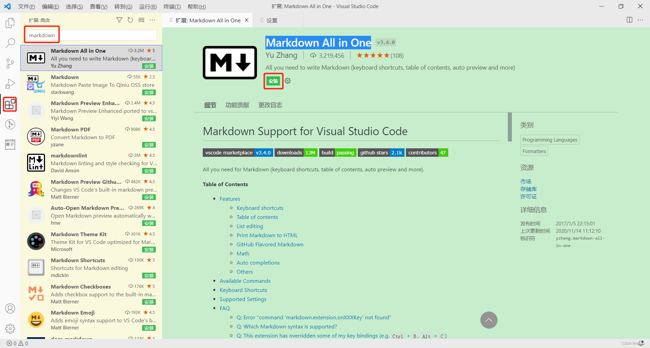Open the 市场 resource link

coord(526,181)
